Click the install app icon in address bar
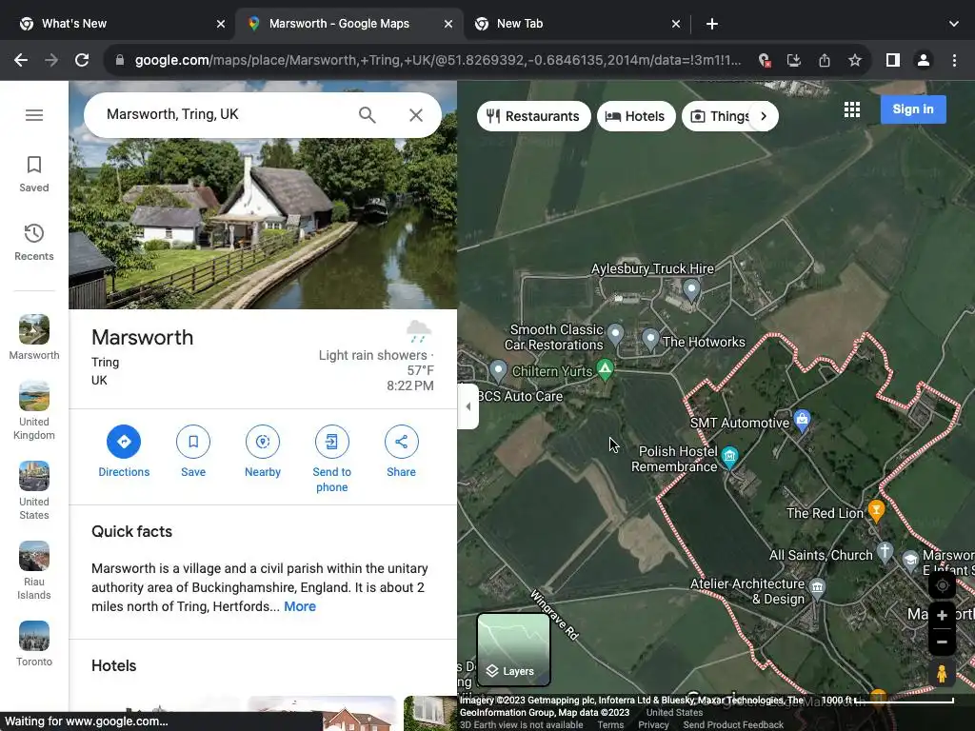Screen dimensions: 975x731 (x=794, y=60)
